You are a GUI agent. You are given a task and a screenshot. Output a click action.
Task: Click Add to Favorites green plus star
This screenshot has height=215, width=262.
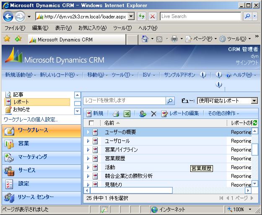[x=18, y=39]
